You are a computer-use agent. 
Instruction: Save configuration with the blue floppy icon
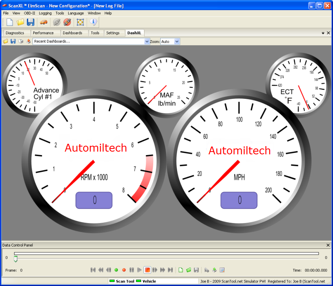pyautogui.click(x=31, y=22)
